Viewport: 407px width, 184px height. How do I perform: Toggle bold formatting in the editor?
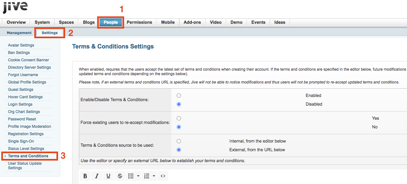click(85, 176)
